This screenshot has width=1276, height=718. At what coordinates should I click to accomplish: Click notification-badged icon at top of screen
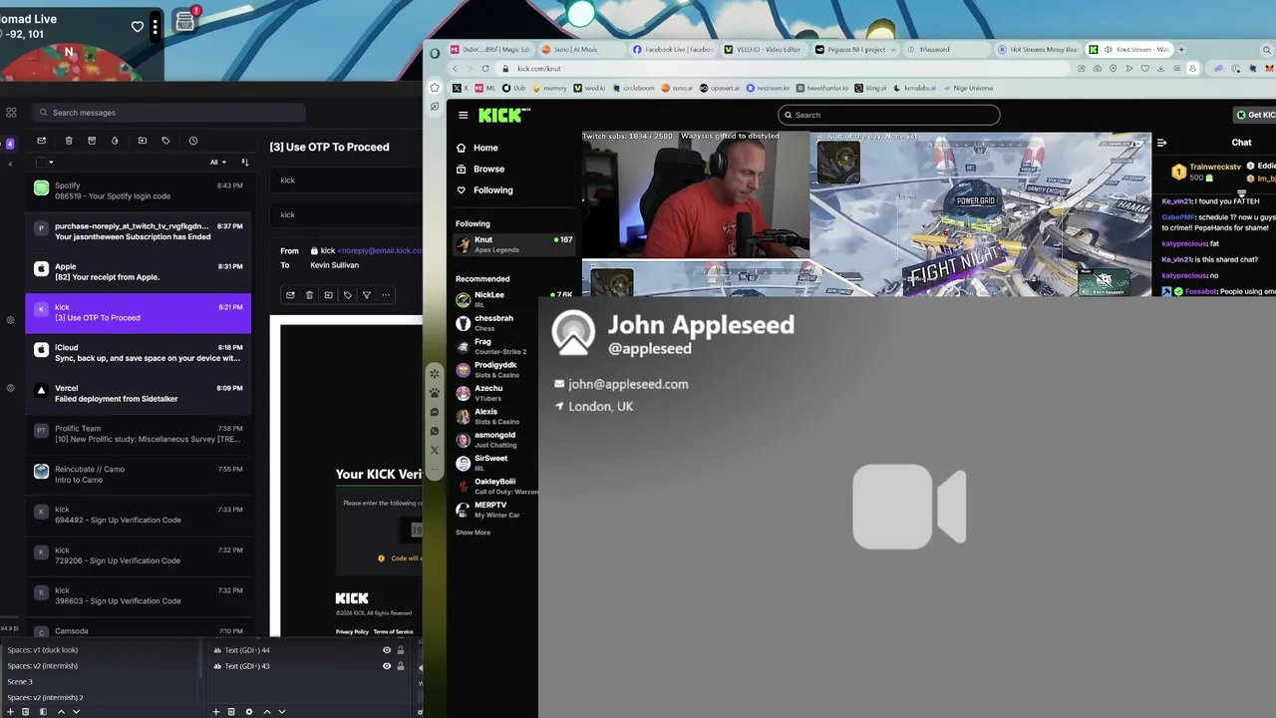click(185, 20)
